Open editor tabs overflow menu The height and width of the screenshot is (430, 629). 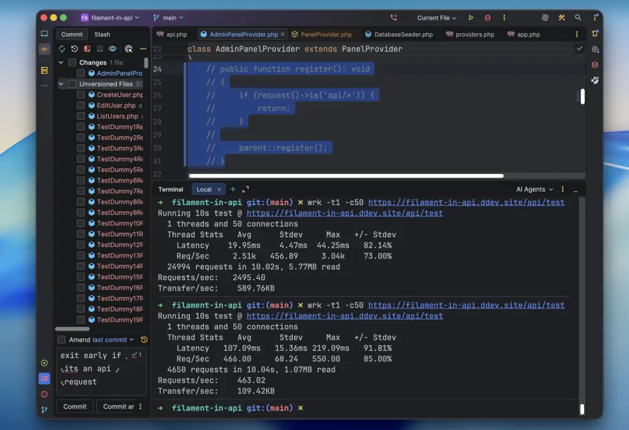pos(577,34)
